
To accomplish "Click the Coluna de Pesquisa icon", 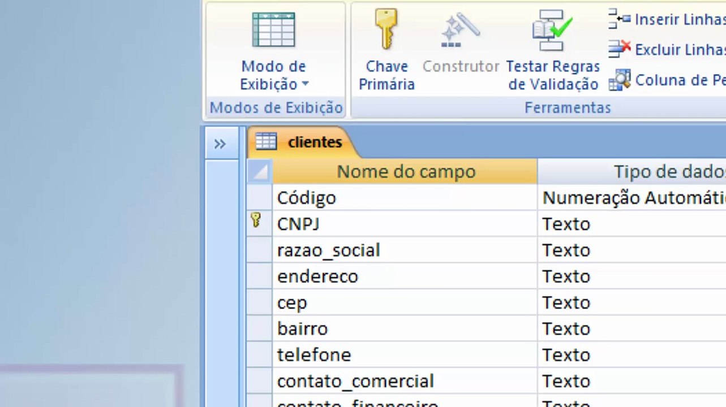I will [x=620, y=80].
